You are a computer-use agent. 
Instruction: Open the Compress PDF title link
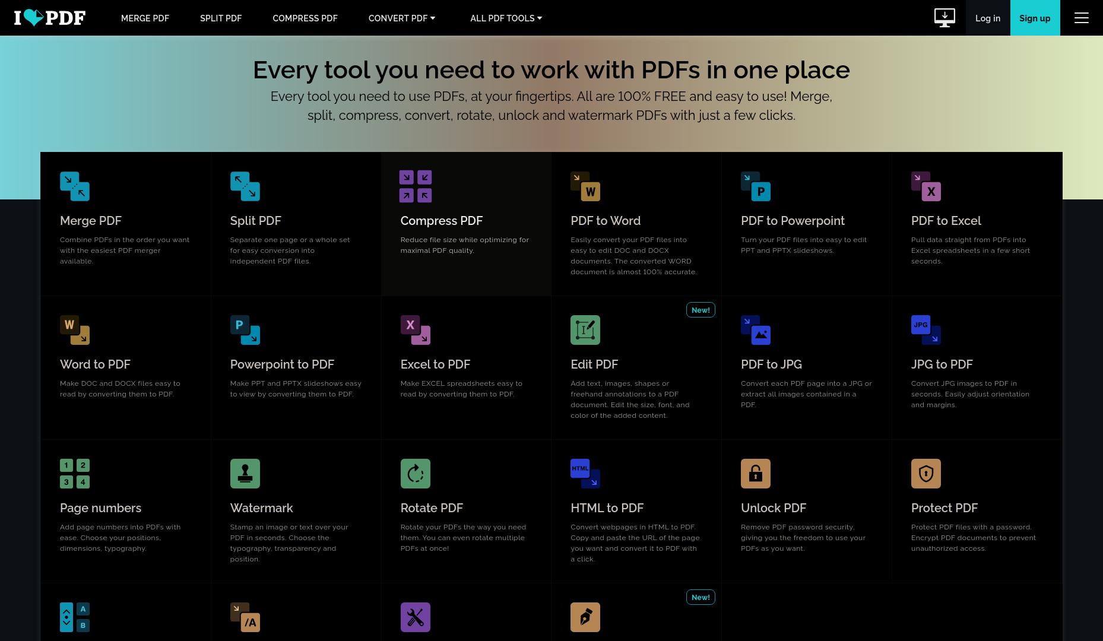442,221
